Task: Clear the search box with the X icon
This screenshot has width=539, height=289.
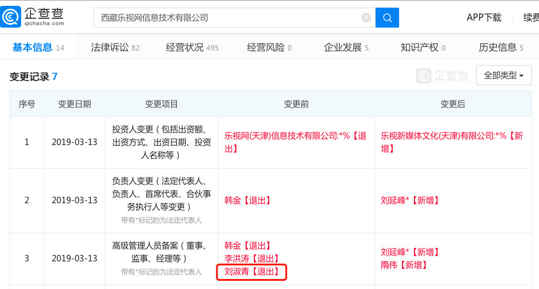Action: click(x=366, y=18)
